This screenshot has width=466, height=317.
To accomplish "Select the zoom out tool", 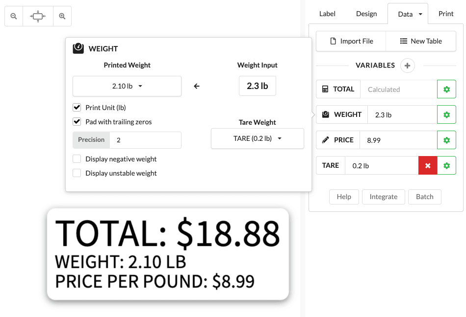I will point(13,16).
